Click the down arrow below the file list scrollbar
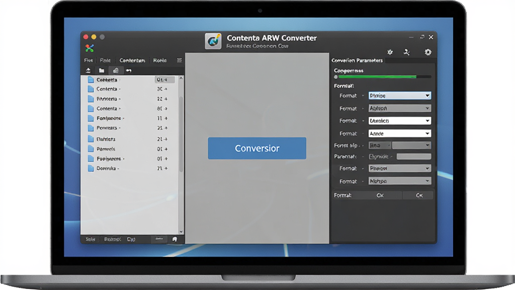This screenshot has width=515, height=290. (x=181, y=232)
